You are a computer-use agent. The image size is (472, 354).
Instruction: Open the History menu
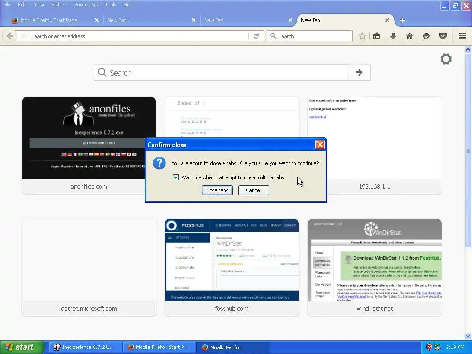tap(59, 5)
